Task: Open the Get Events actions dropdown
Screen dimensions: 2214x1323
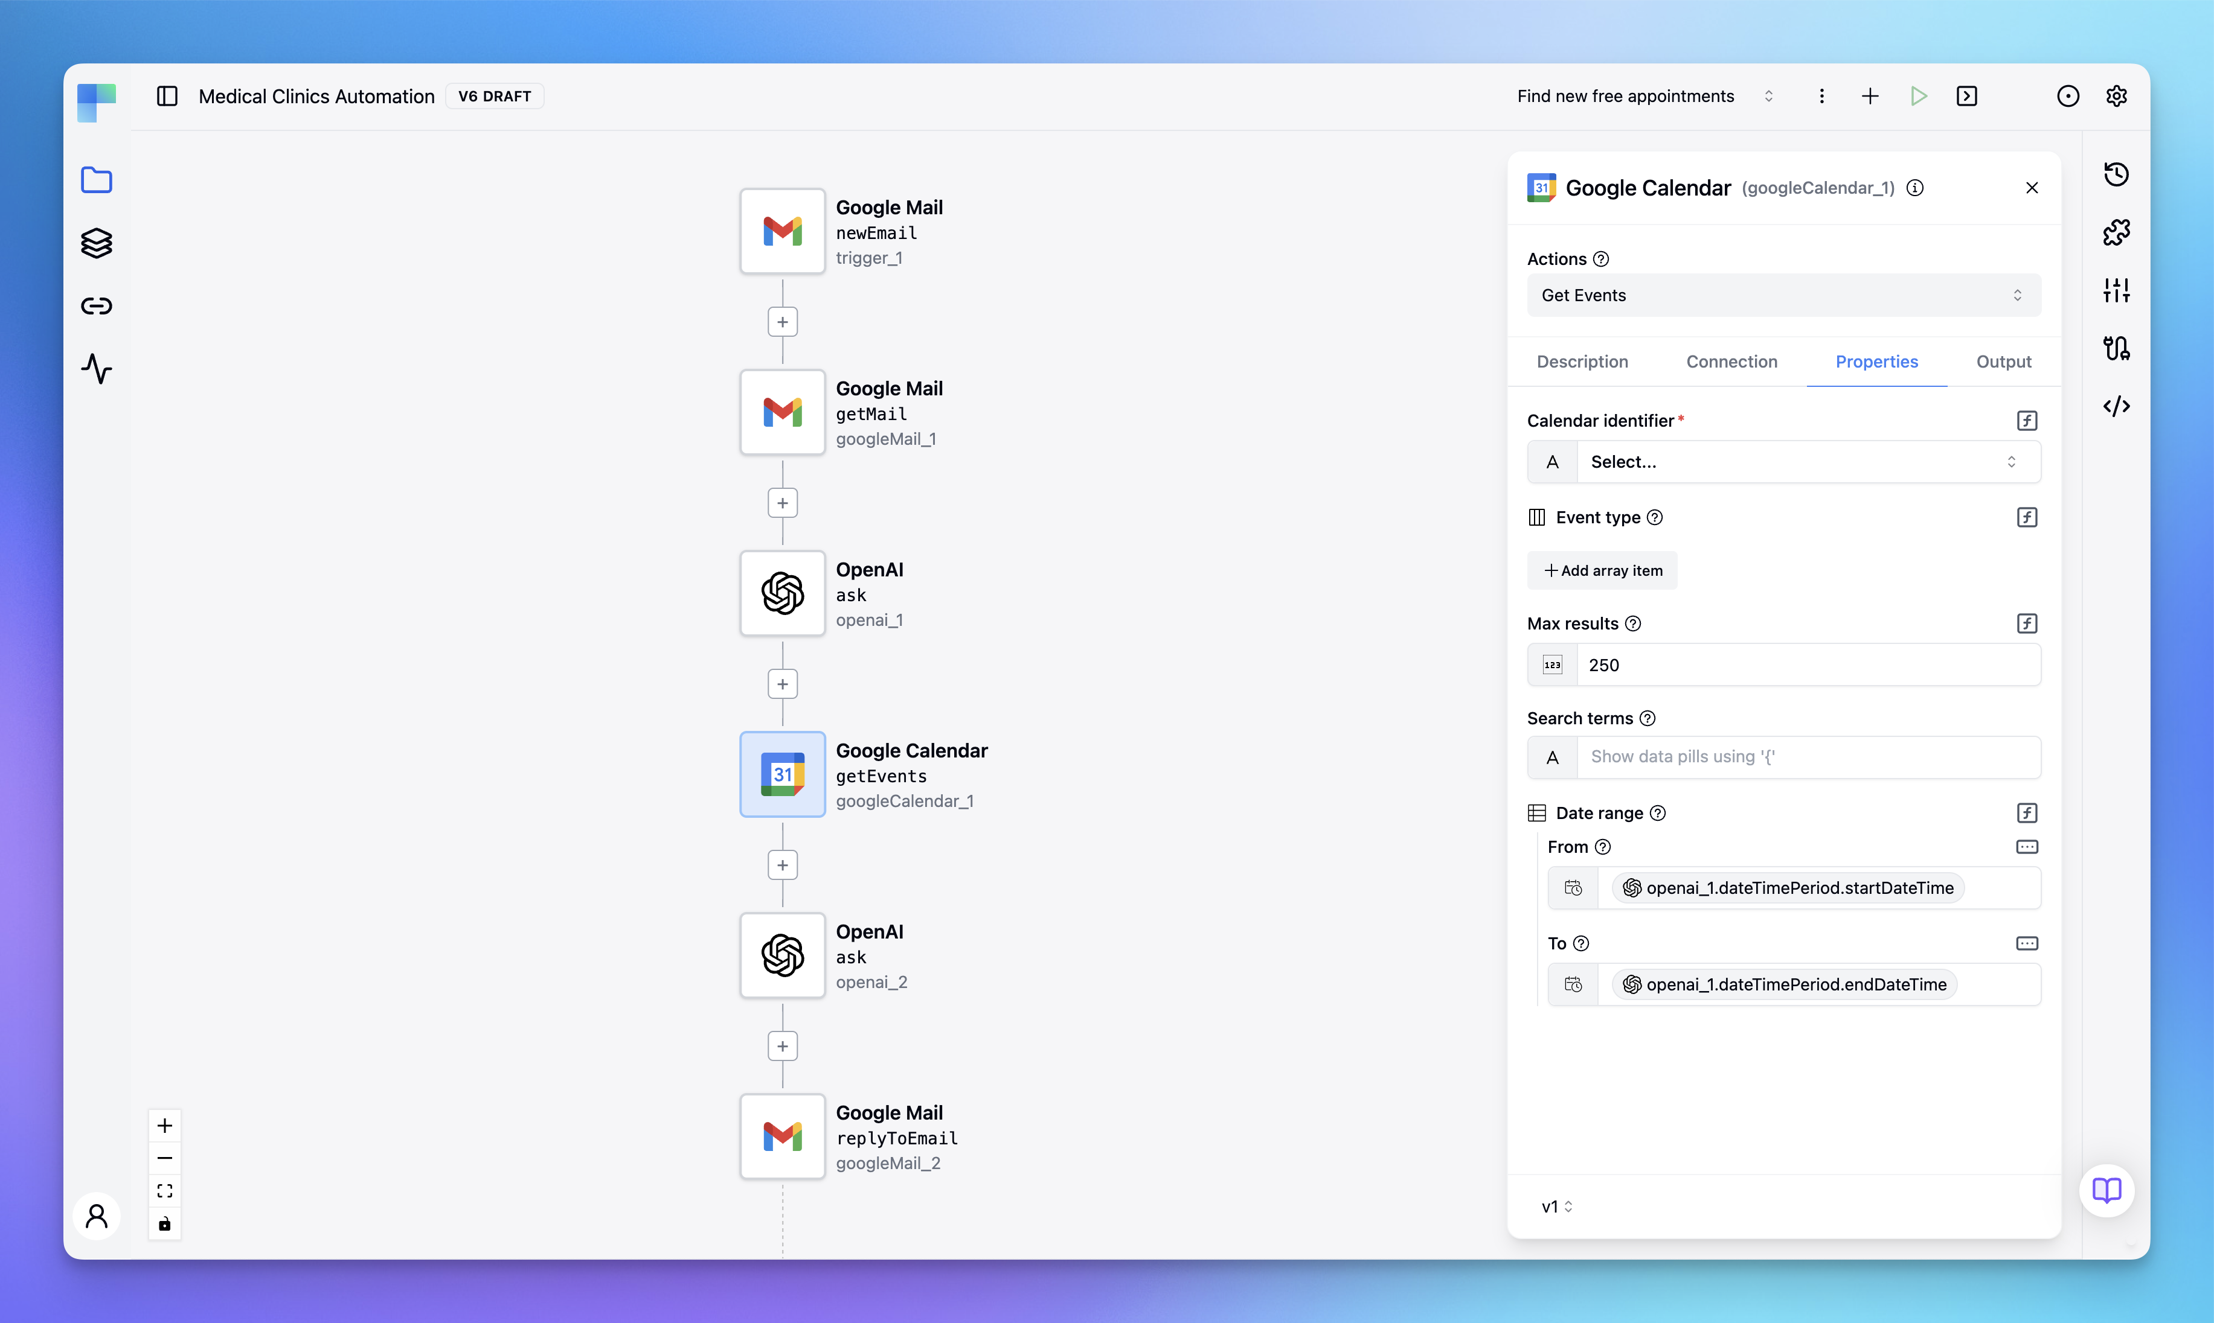Action: (x=1783, y=295)
